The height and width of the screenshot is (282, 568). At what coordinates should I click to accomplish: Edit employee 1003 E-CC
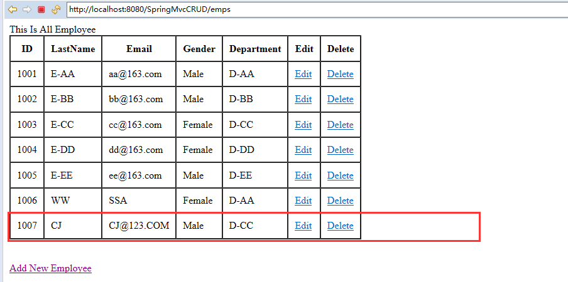point(303,125)
